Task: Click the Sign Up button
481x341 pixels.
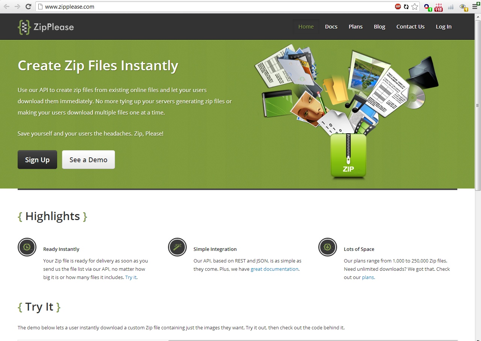Action: pos(37,160)
